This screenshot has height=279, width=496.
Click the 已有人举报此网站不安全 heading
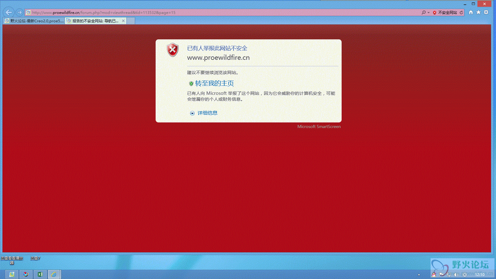pos(217,48)
